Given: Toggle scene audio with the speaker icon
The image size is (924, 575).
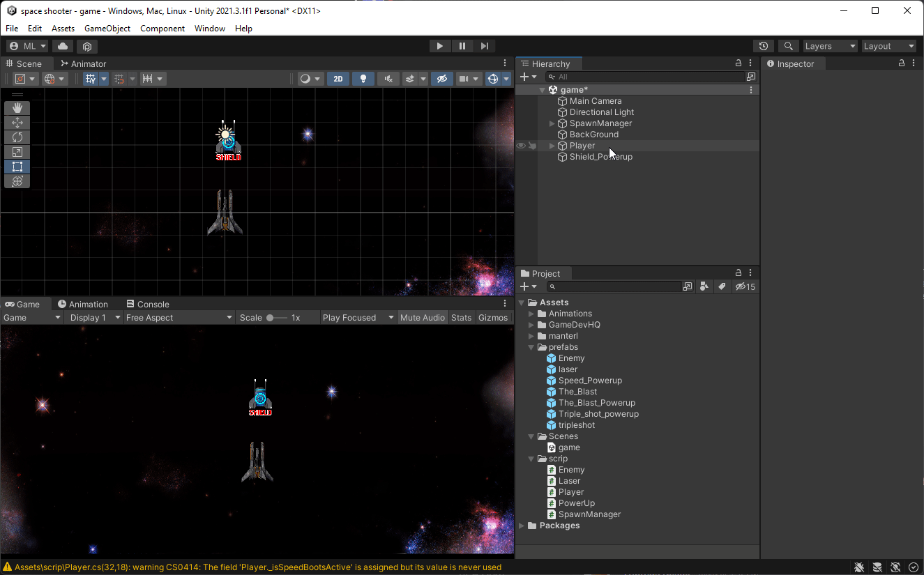Looking at the screenshot, I should pos(388,78).
